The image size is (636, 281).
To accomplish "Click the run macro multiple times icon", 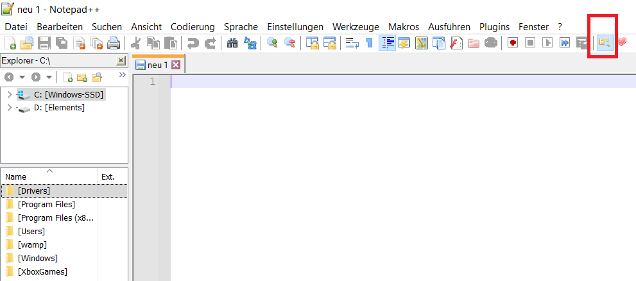I will tap(565, 42).
